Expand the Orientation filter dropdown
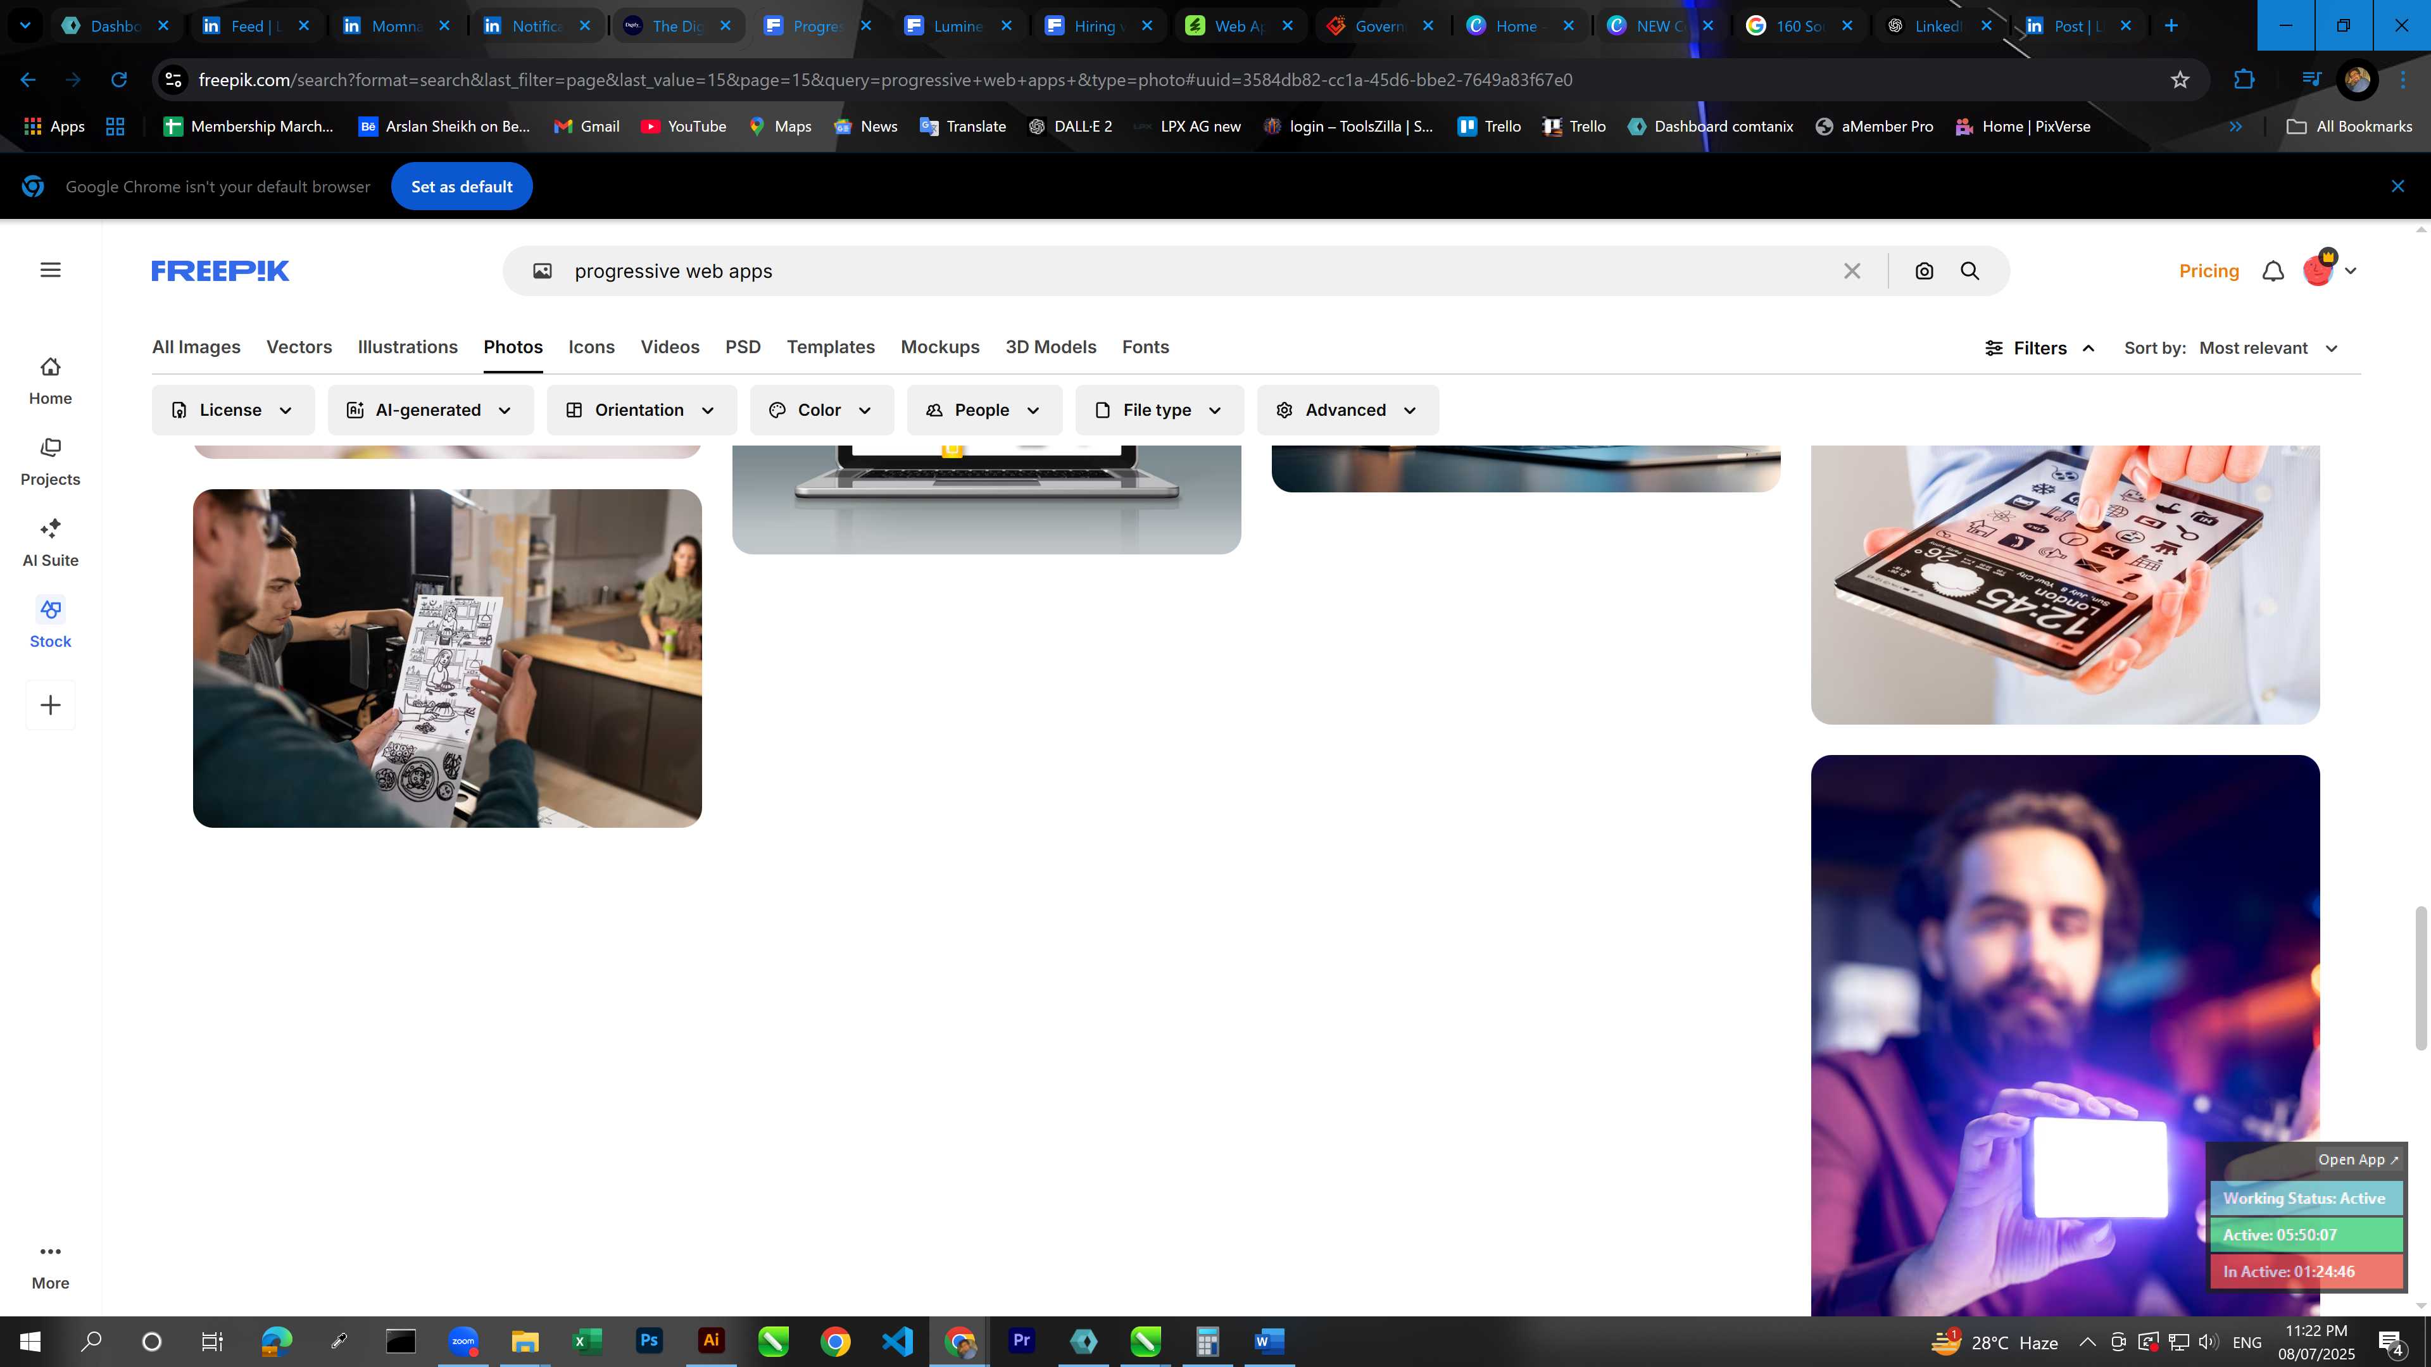Viewport: 2431px width, 1367px height. pos(642,409)
